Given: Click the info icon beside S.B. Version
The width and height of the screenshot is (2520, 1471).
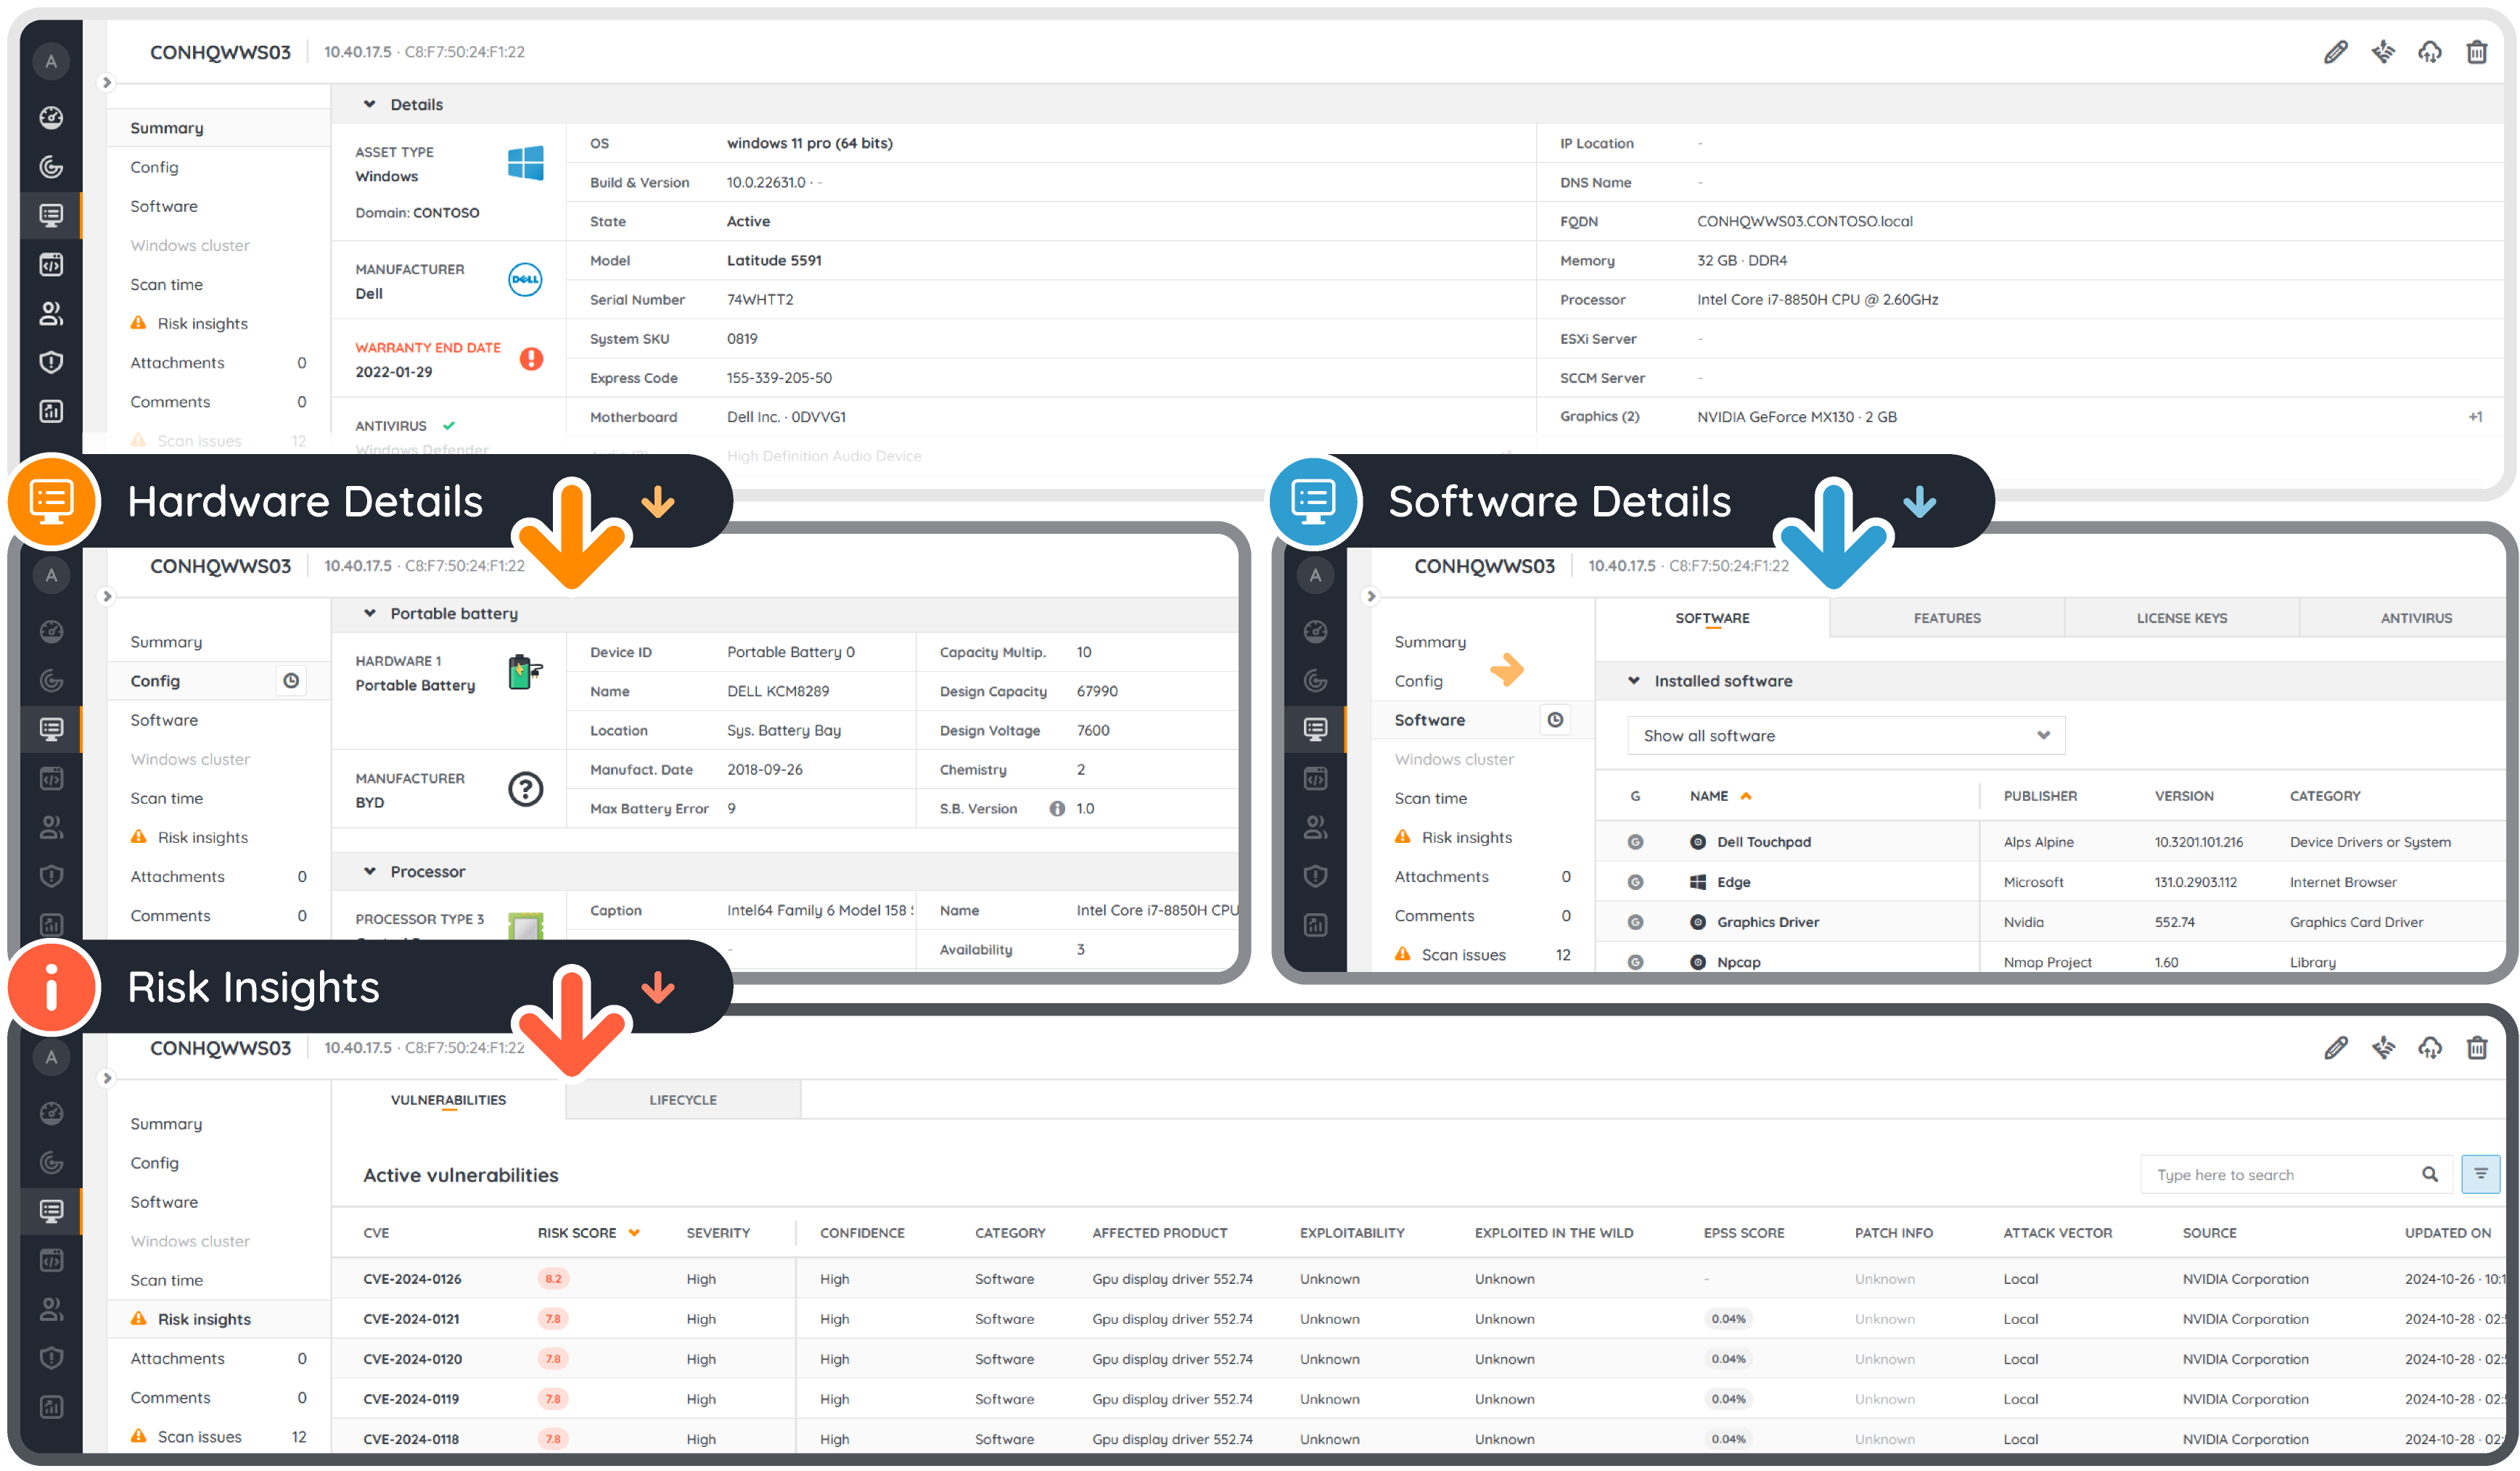Looking at the screenshot, I should click(x=1057, y=809).
